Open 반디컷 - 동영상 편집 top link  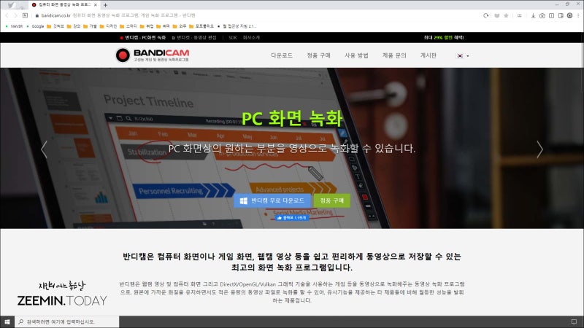pos(194,38)
